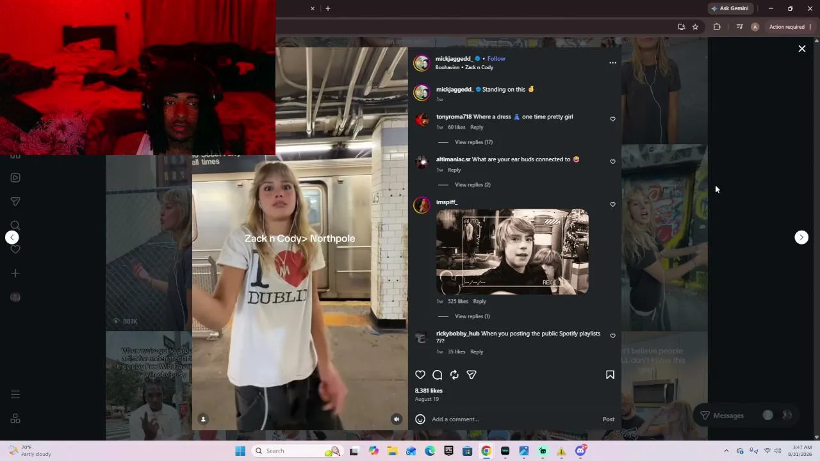Screen dimensions: 820x461
Task: Expand the View replies (1) thread
Action: [x=472, y=316]
